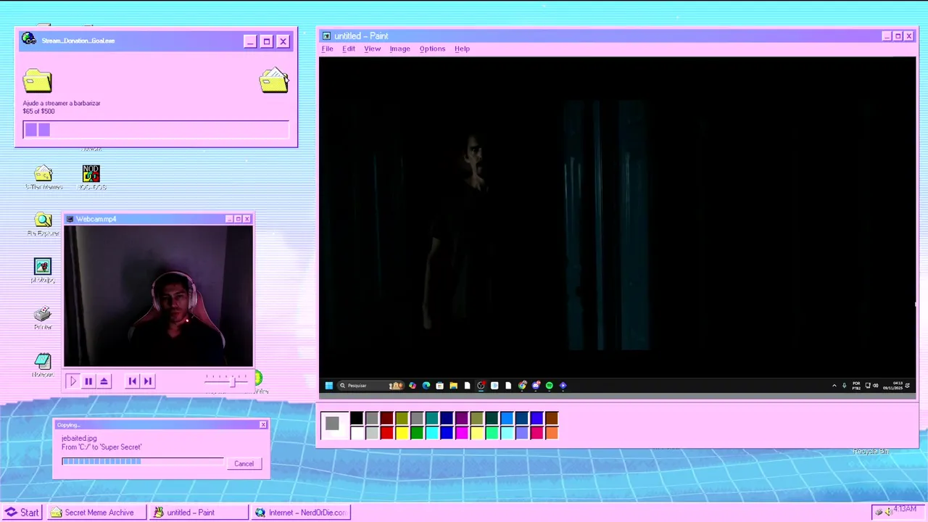928x522 pixels.
Task: Open the NOD-DOS desktop icon
Action: [x=91, y=178]
